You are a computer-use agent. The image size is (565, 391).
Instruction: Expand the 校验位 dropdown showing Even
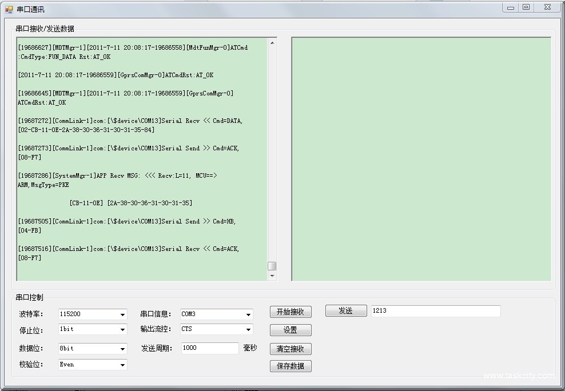coord(122,365)
